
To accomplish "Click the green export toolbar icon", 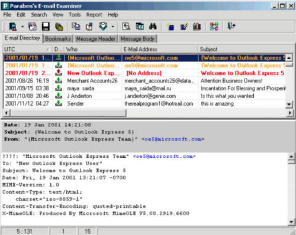I will pyautogui.click(x=103, y=26).
